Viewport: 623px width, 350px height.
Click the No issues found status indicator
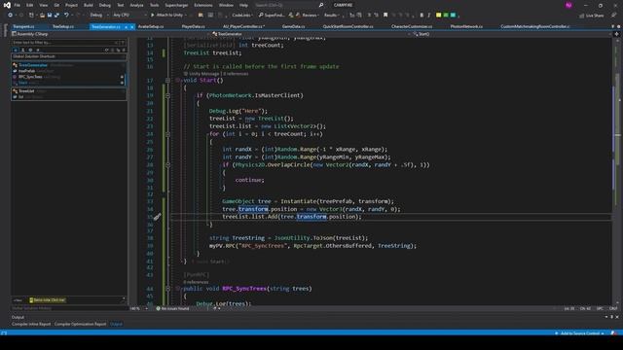click(x=173, y=308)
